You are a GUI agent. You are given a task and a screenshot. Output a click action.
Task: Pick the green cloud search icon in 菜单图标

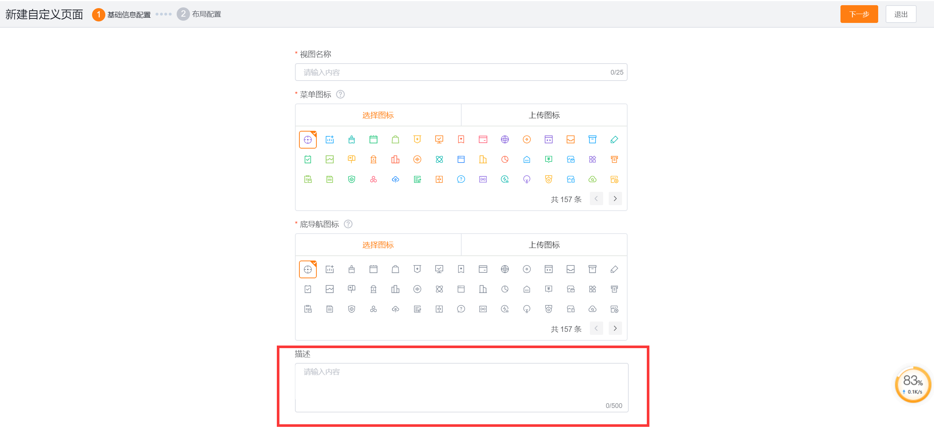[592, 180]
